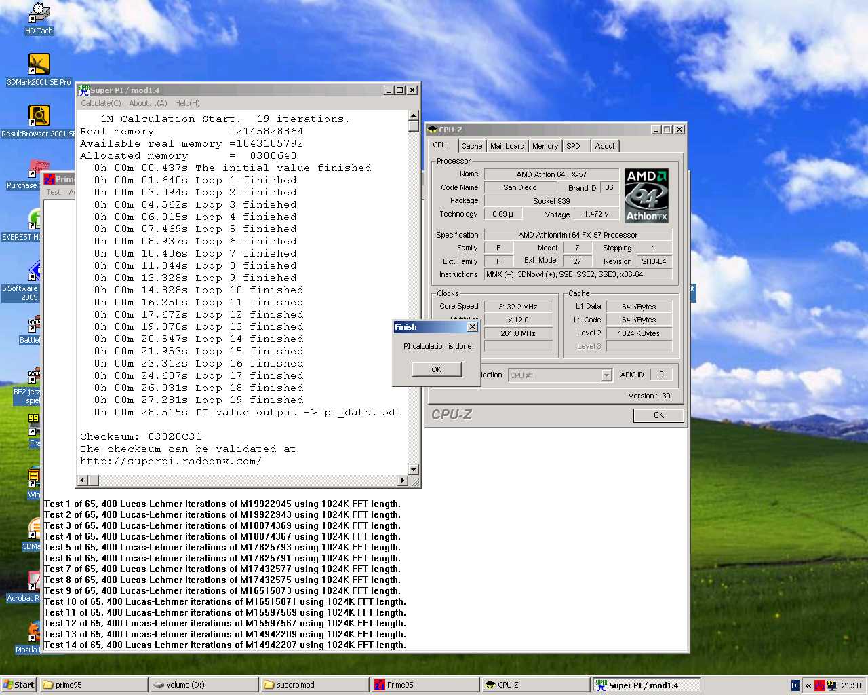Open Calculate(C) menu in Super PI
The image size is (868, 695).
tap(101, 103)
